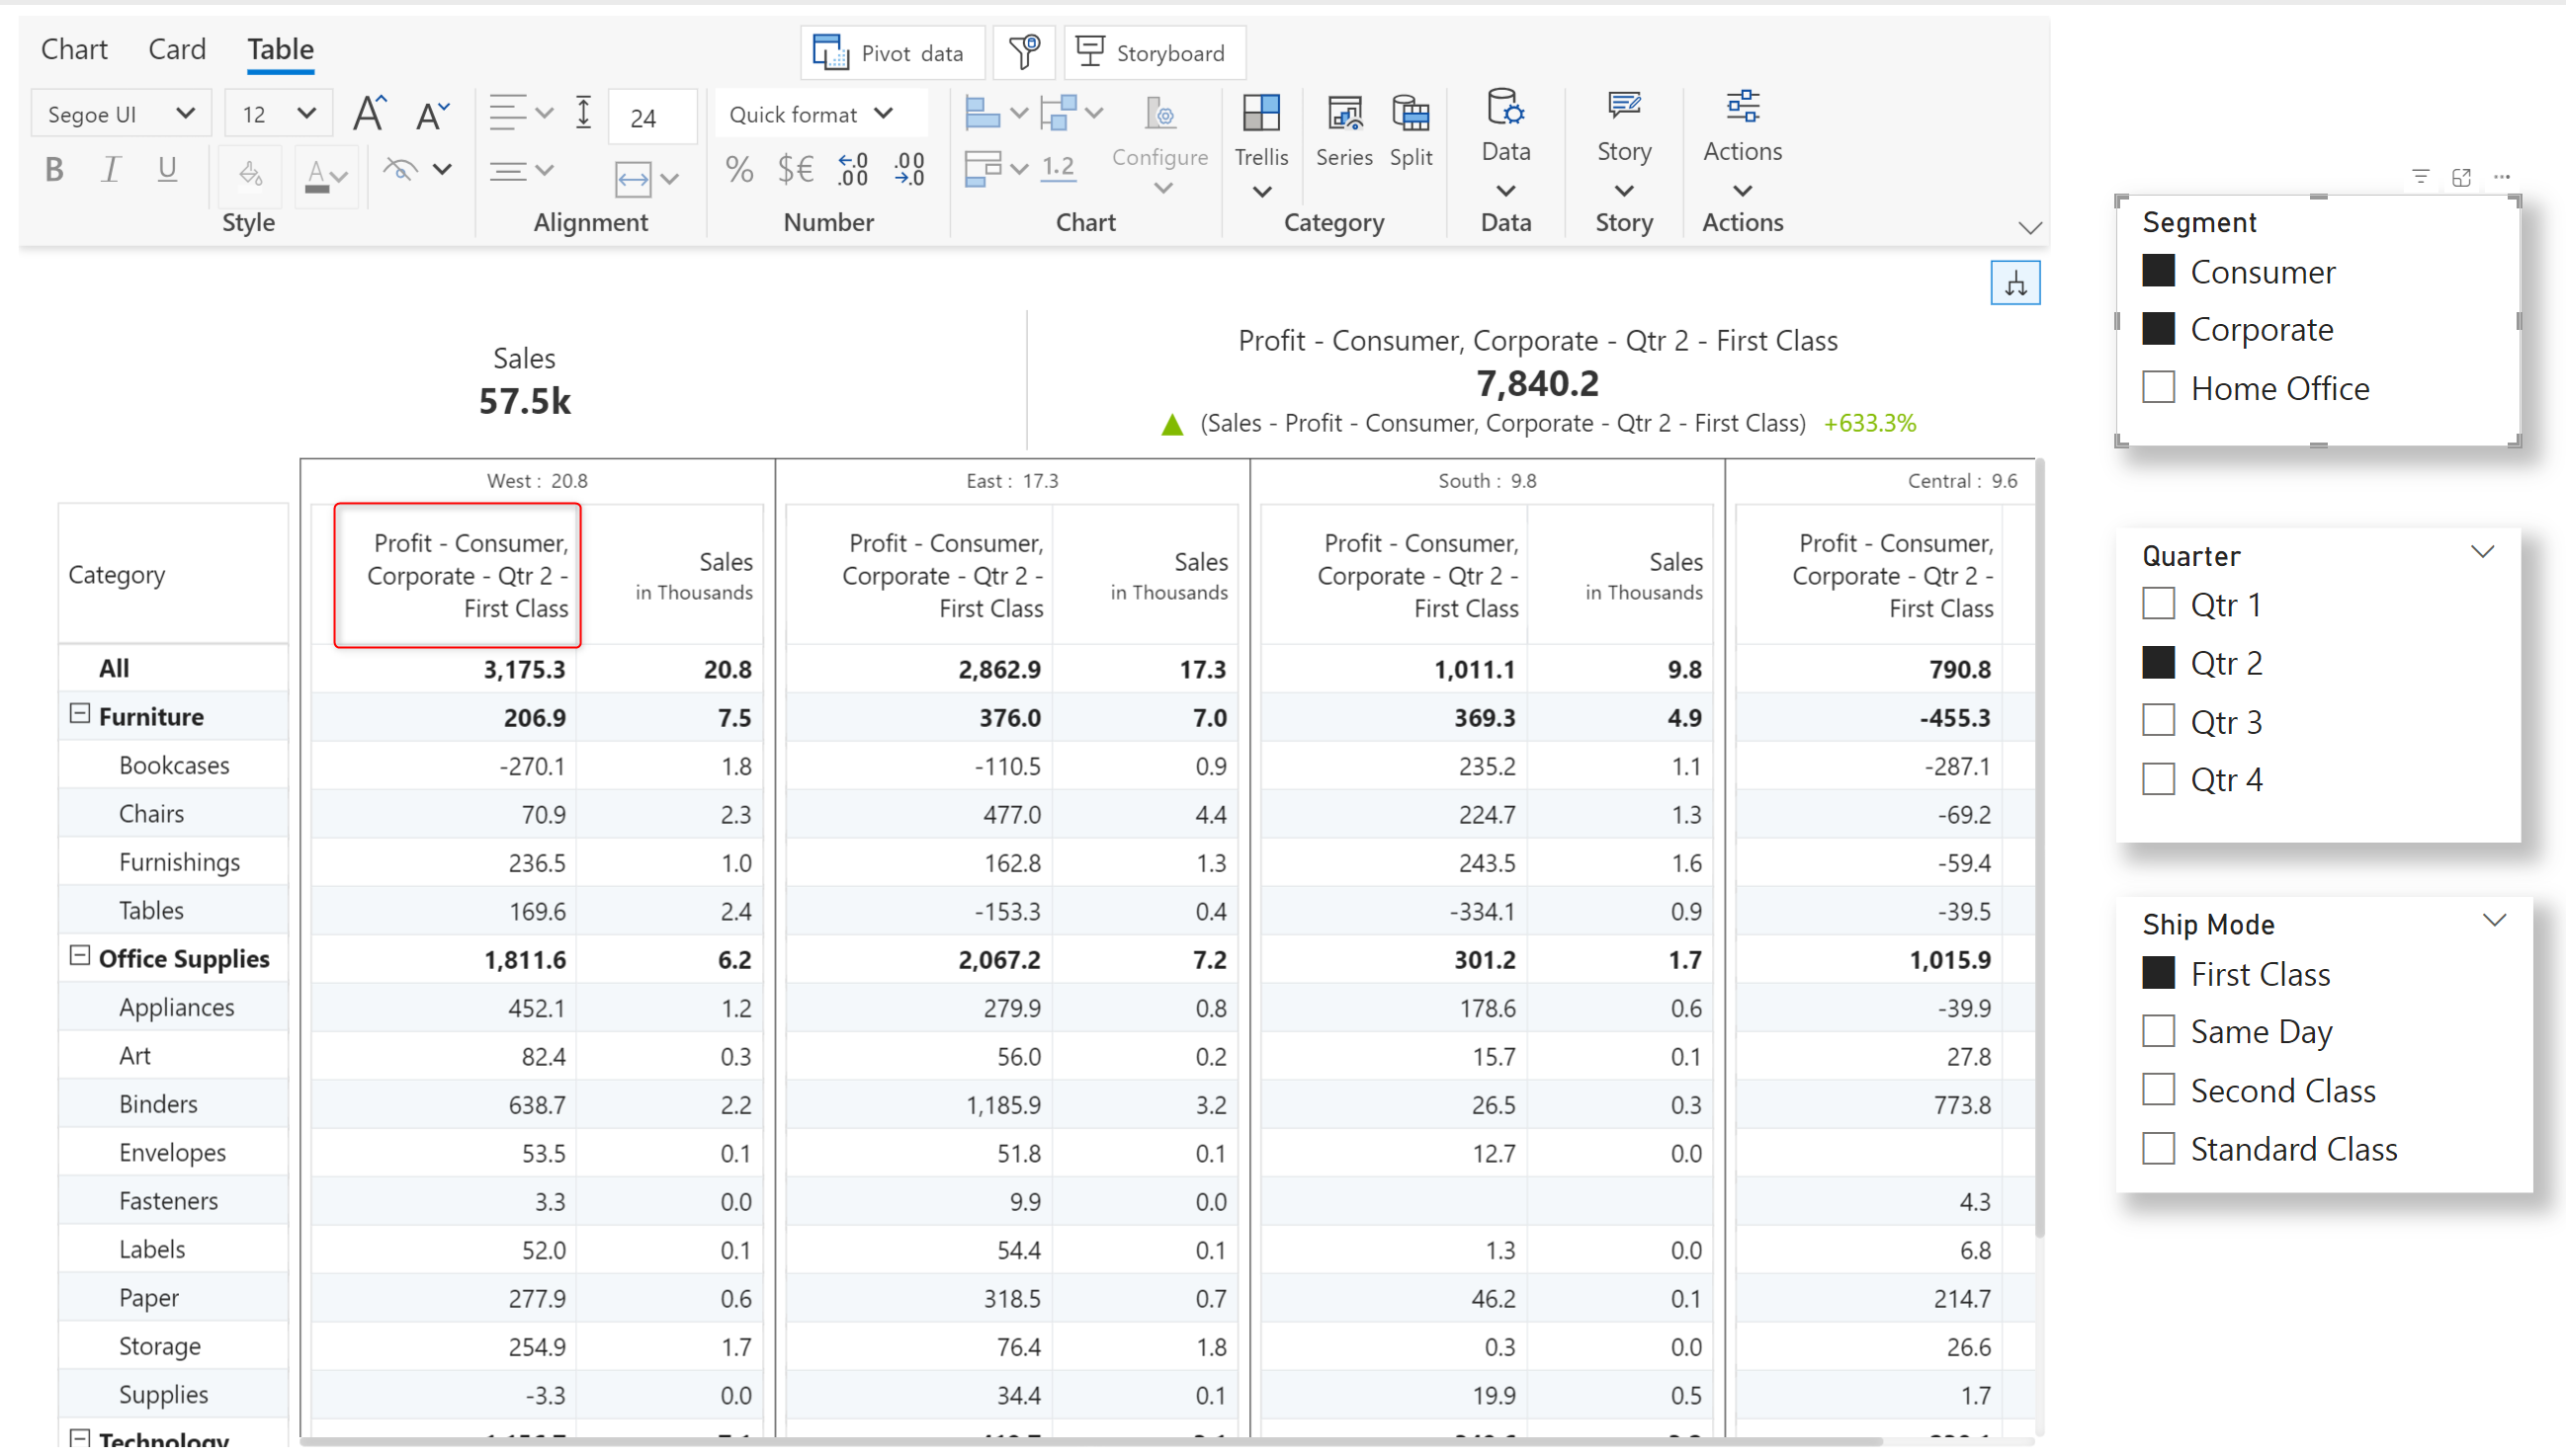Collapse the Furniture category row
This screenshot has width=2566, height=1456.
click(x=79, y=715)
